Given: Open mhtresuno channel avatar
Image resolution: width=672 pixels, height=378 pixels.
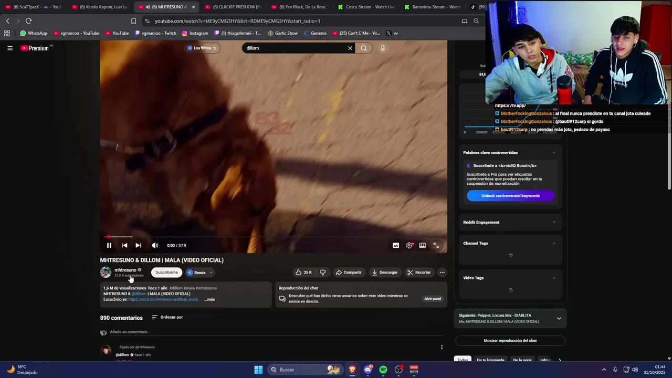Looking at the screenshot, I should point(106,272).
